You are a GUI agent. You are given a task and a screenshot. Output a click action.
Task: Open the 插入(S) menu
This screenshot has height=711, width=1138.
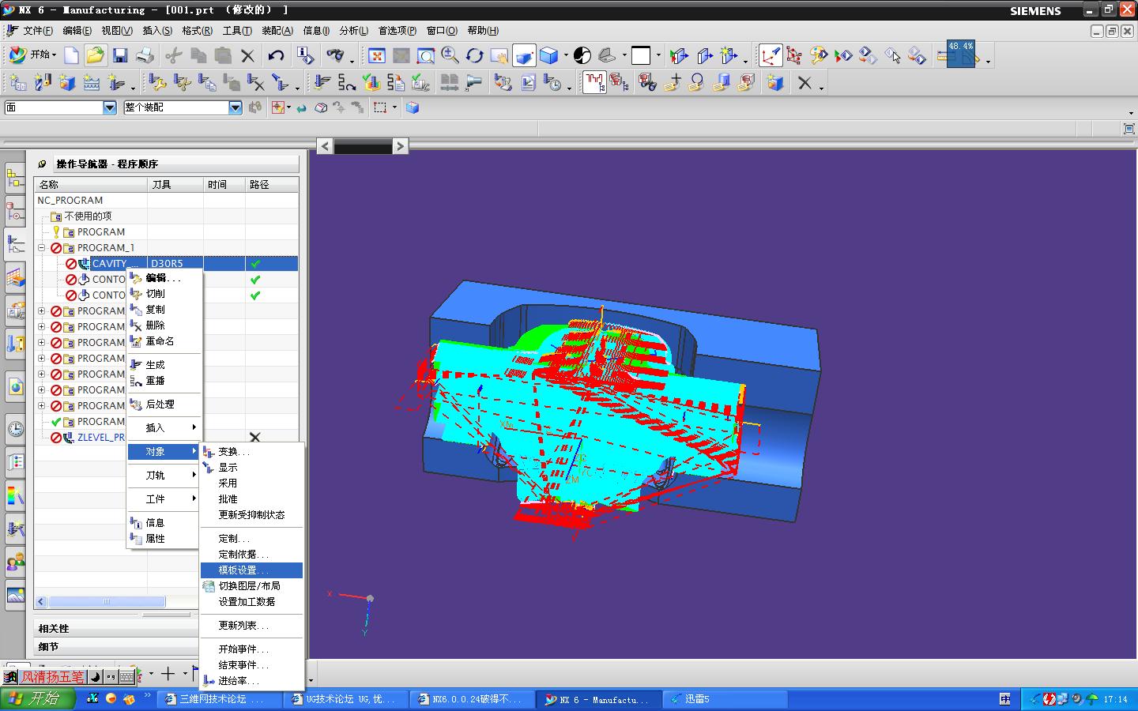tap(157, 31)
